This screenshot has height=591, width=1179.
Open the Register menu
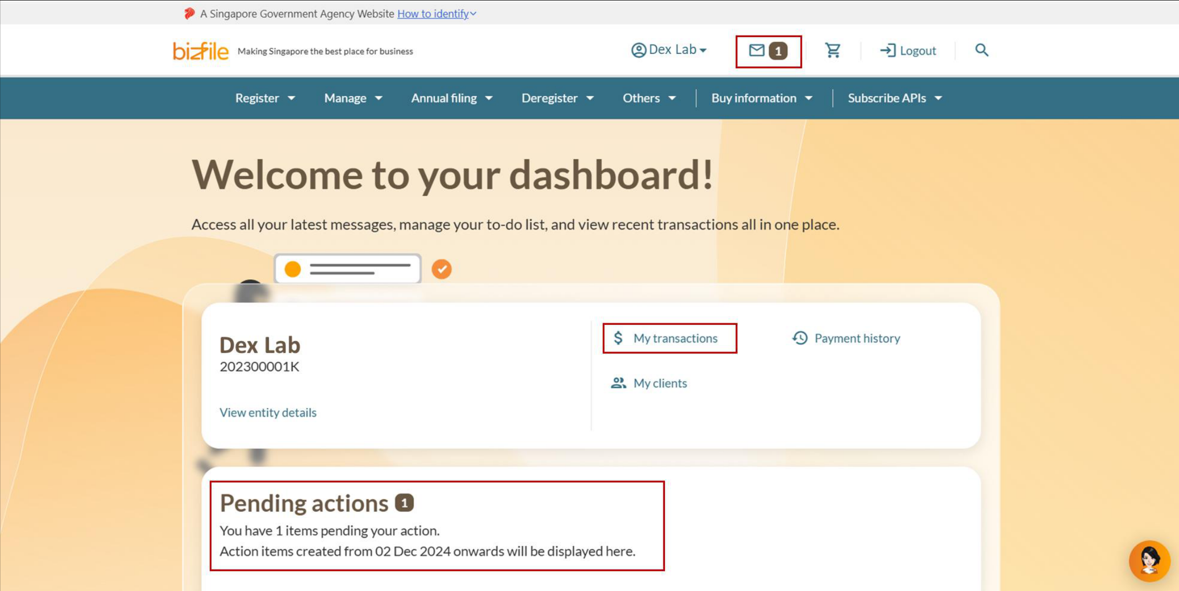coord(265,98)
